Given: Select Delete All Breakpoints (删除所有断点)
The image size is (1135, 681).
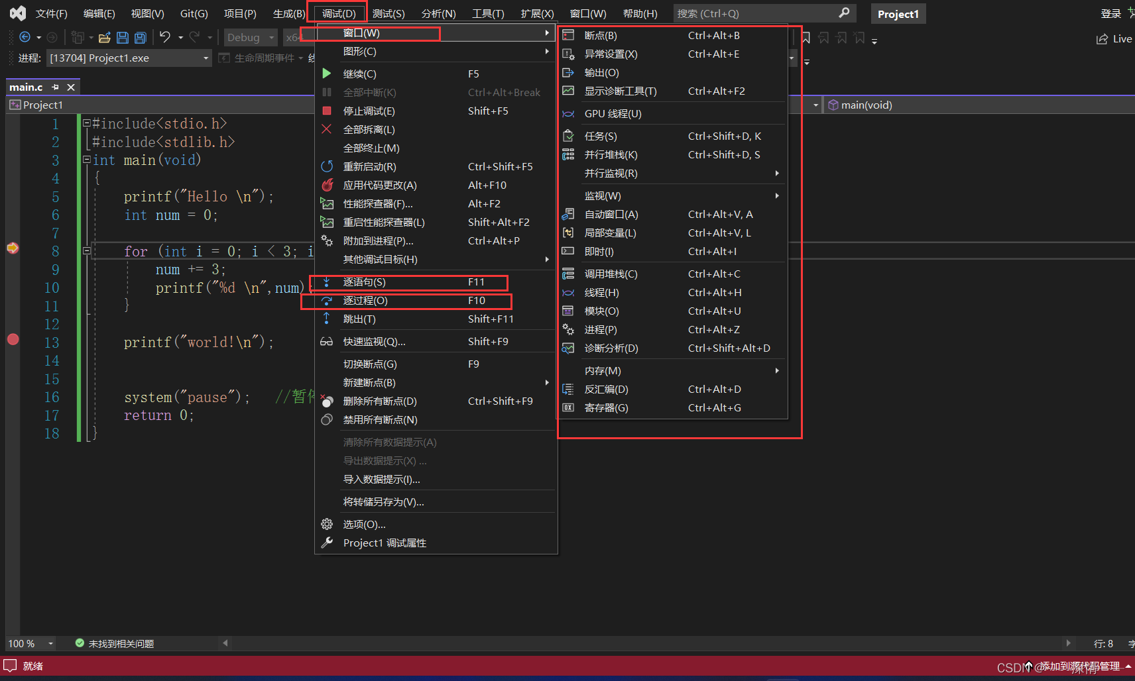Looking at the screenshot, I should pos(436,401).
